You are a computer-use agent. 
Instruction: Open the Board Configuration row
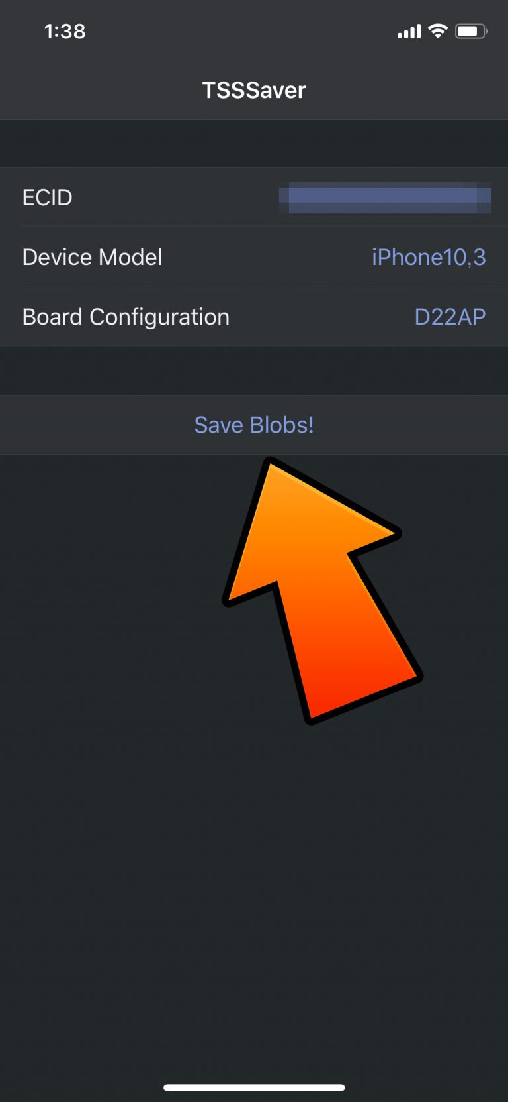tap(254, 317)
